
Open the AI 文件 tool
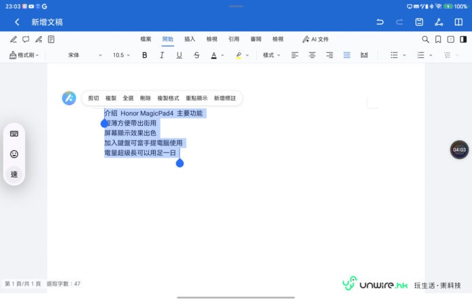(x=316, y=39)
